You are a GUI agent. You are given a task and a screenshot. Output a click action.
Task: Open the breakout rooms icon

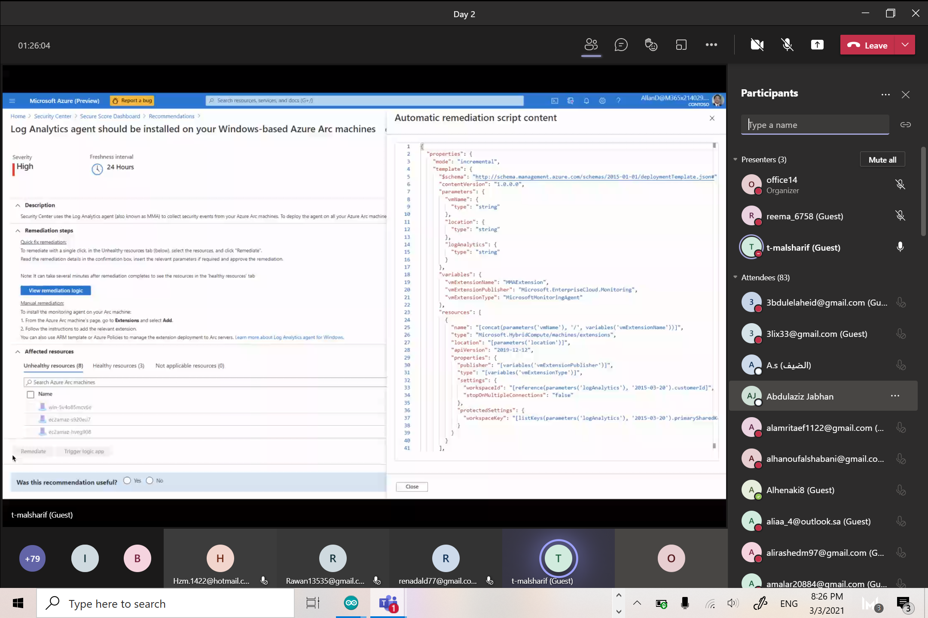(681, 45)
